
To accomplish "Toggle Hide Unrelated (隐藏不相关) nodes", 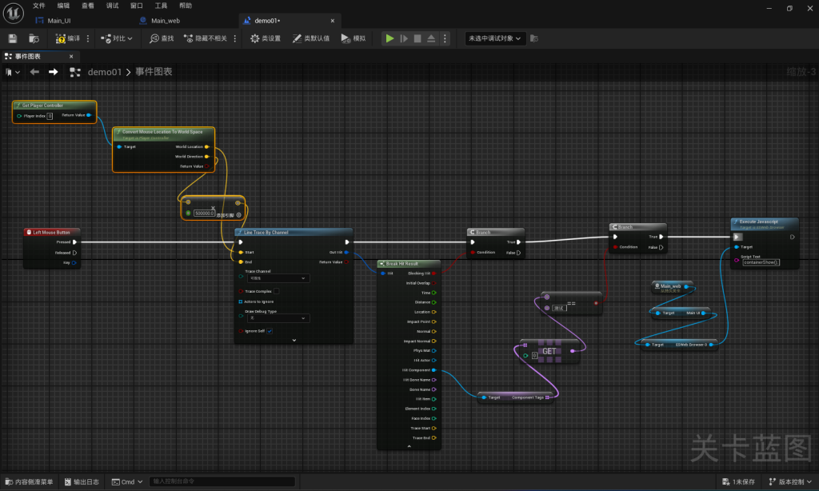I will (206, 38).
